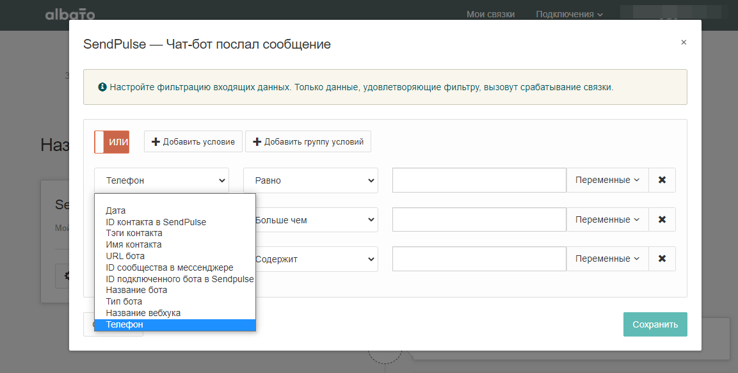This screenshot has width=738, height=373.
Task: Select Дата option in list
Action: (175, 210)
